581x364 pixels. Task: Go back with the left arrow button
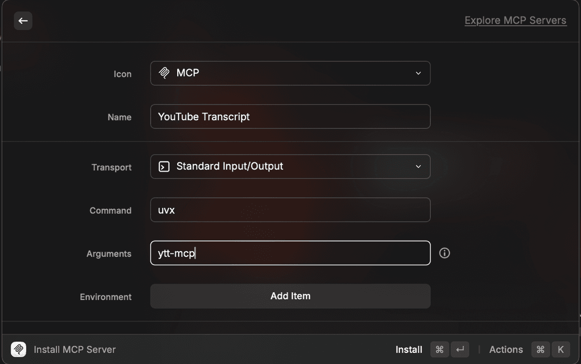pyautogui.click(x=23, y=21)
